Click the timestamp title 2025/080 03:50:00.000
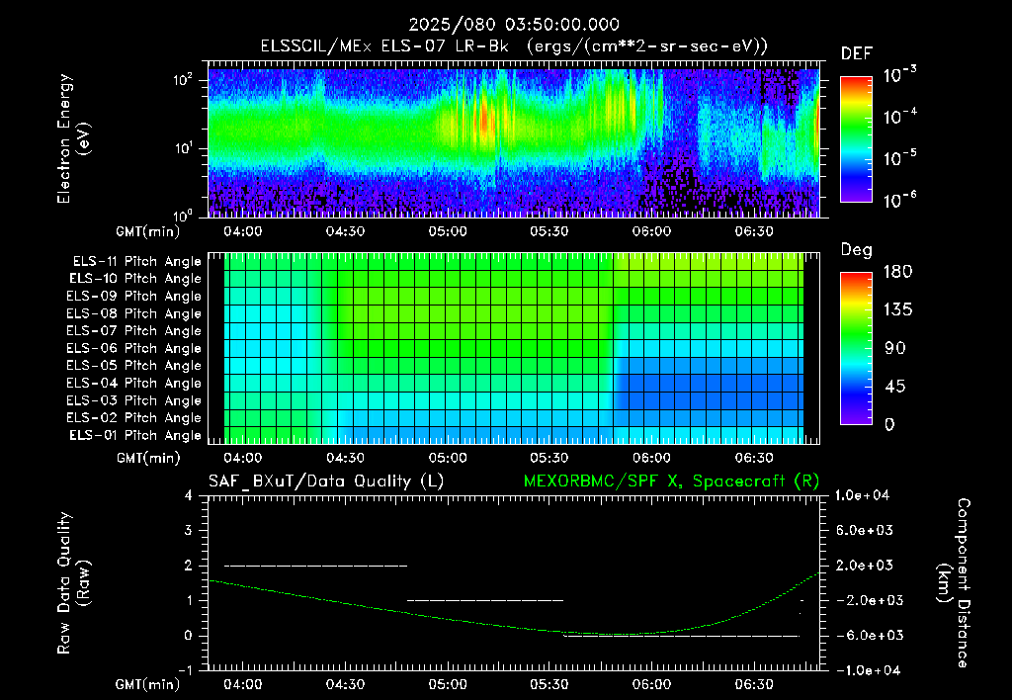 click(514, 25)
